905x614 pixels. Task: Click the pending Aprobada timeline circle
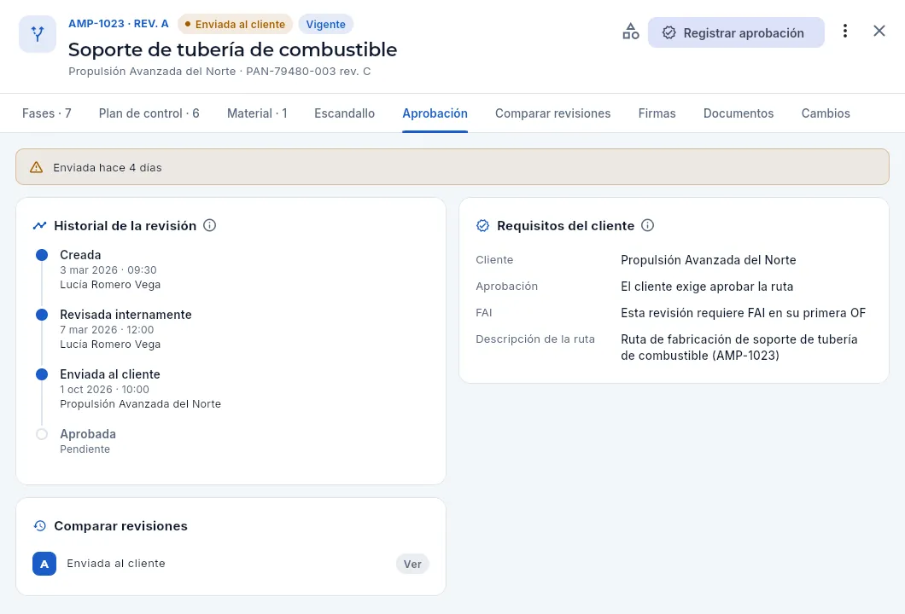click(x=42, y=434)
